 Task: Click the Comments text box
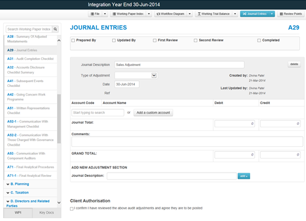(x=187, y=141)
